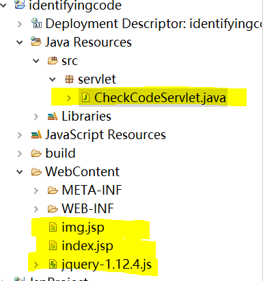Click the servlet package icon

click(x=69, y=80)
